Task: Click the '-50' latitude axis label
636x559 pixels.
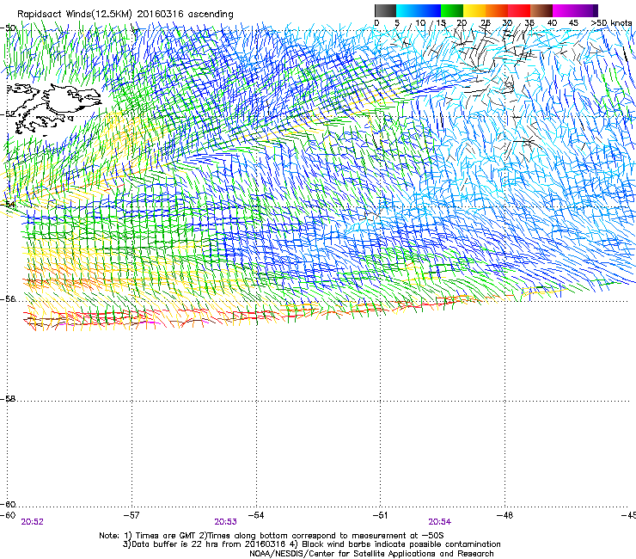Action: [x=9, y=28]
